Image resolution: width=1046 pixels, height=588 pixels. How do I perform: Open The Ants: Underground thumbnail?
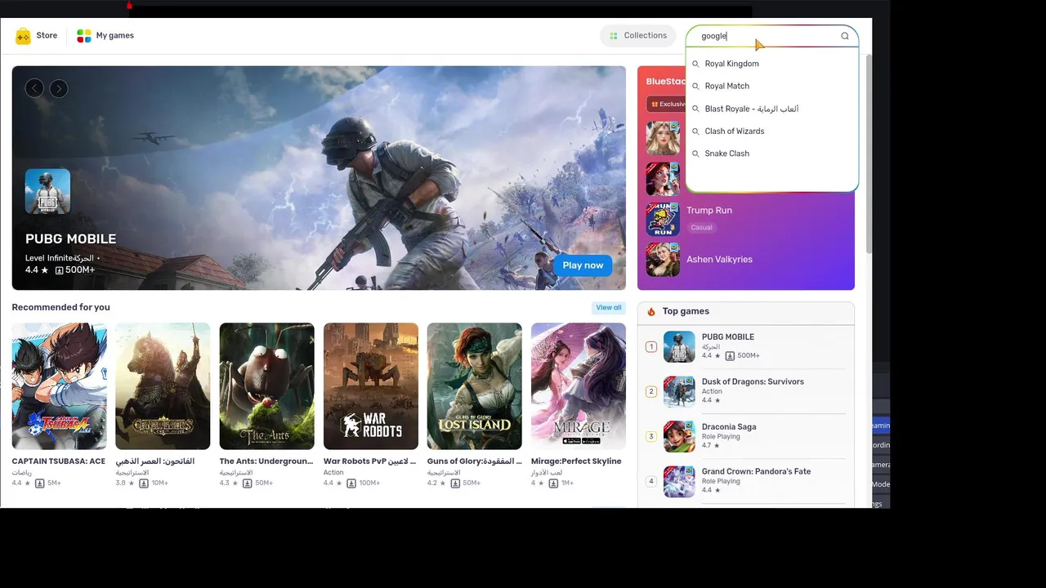(266, 386)
